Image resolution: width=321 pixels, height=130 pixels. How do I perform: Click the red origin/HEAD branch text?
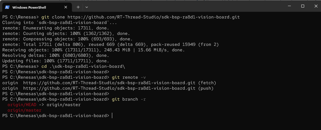click(x=22, y=105)
